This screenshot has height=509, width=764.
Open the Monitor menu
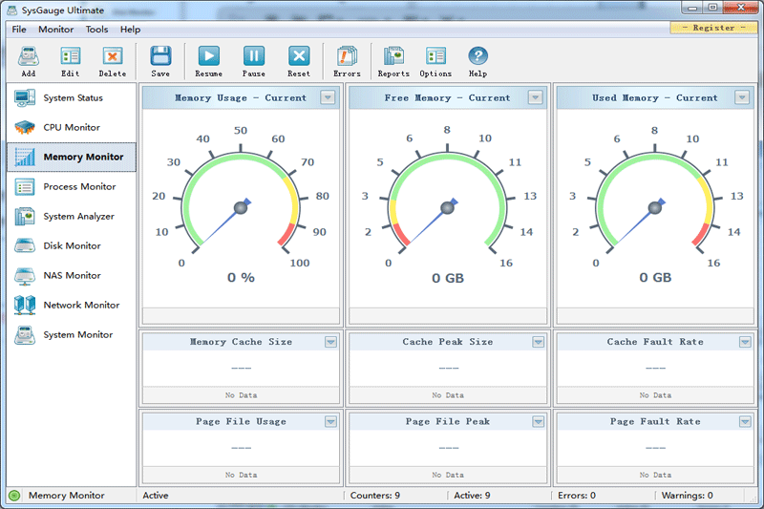tap(56, 30)
